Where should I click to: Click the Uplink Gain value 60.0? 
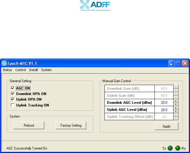(164, 96)
